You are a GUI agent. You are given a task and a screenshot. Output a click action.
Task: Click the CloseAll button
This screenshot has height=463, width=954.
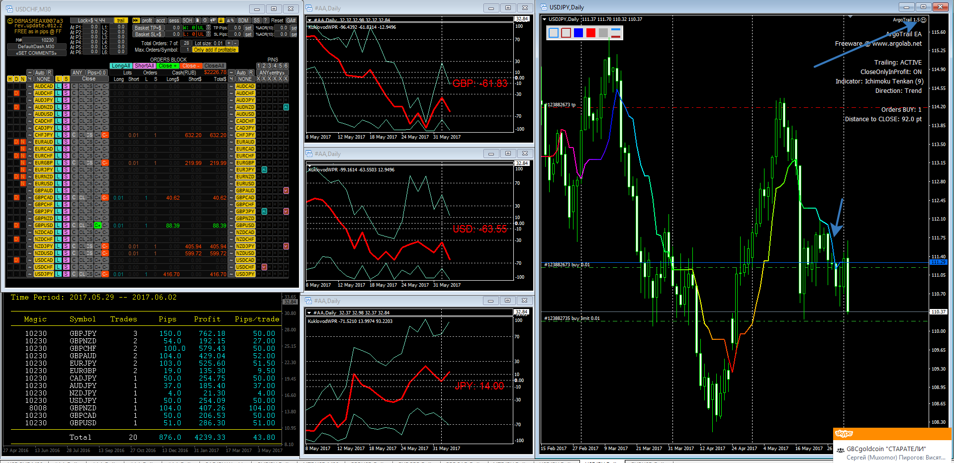(x=214, y=66)
